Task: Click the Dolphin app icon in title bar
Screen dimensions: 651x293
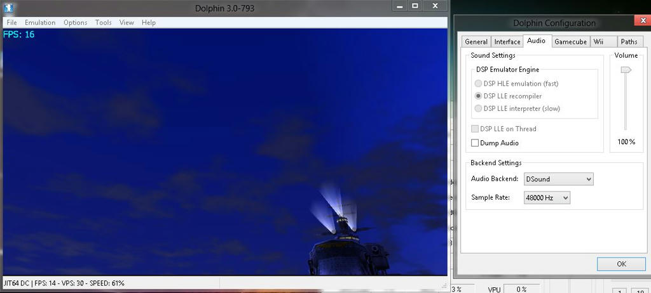Action: pos(8,8)
